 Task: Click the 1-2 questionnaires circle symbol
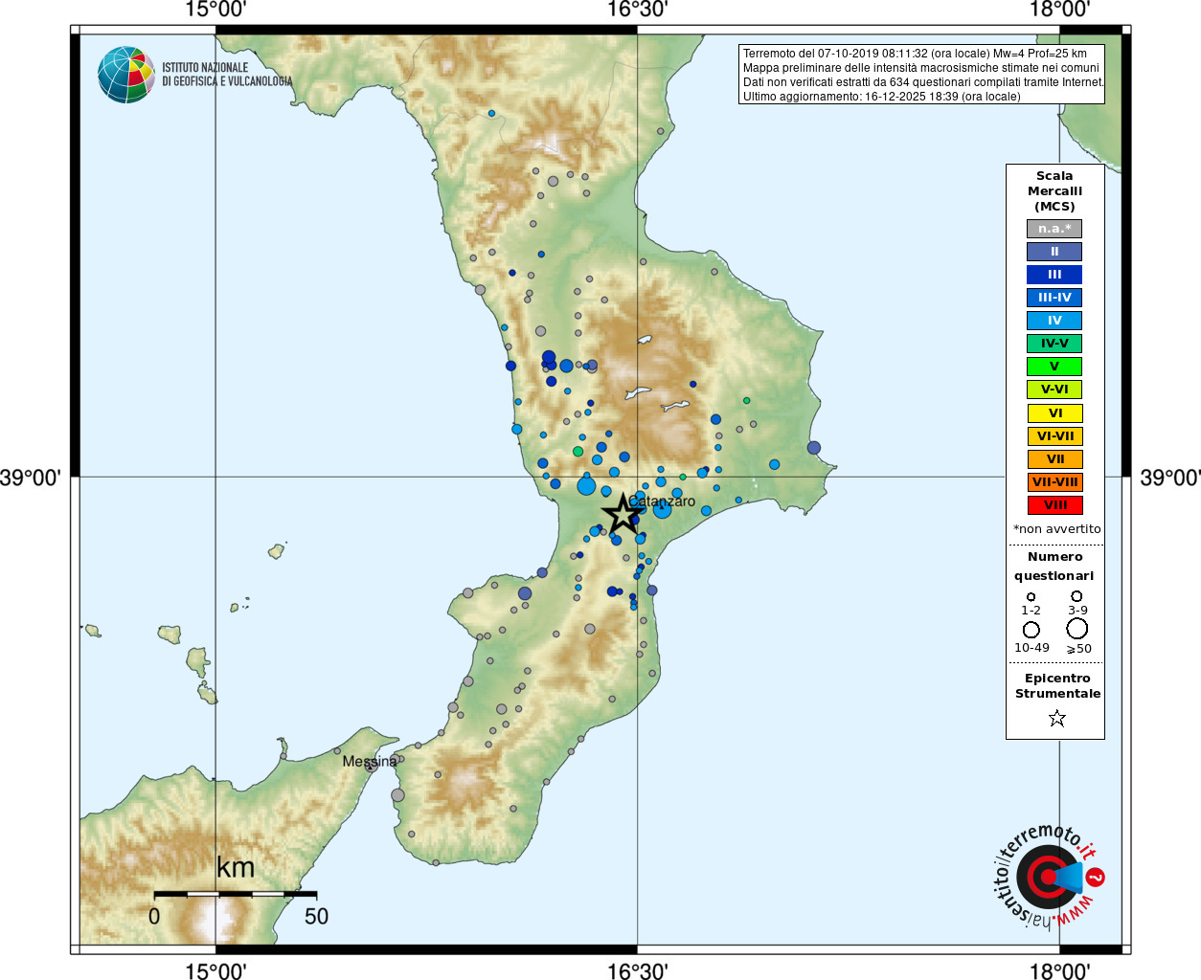coord(1031,596)
